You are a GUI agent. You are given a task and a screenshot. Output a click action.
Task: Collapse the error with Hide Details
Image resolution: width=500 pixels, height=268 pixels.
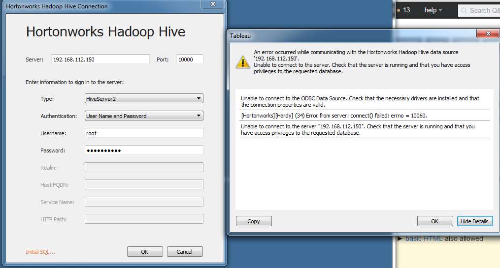pyautogui.click(x=474, y=221)
